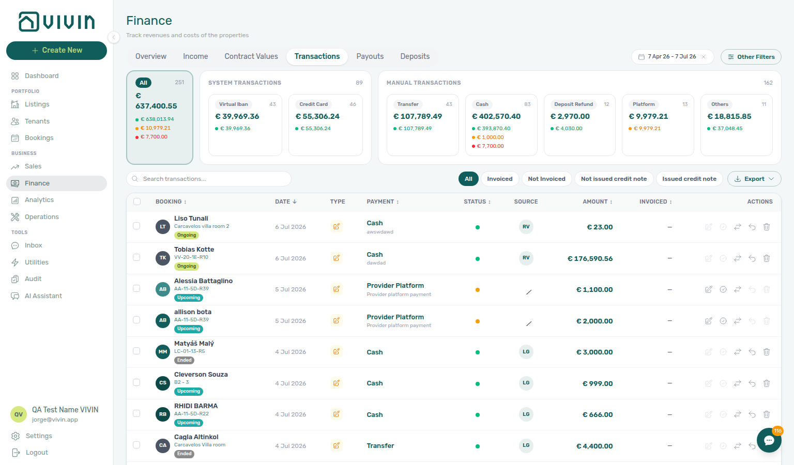794x465 pixels.
Task: Select the allison bota row checkbox
Action: (x=136, y=320)
